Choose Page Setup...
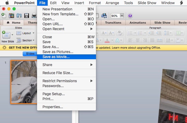Screen dimensions: 187x123 pos(67,94)
